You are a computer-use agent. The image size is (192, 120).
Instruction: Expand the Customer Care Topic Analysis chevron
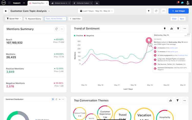49,11
